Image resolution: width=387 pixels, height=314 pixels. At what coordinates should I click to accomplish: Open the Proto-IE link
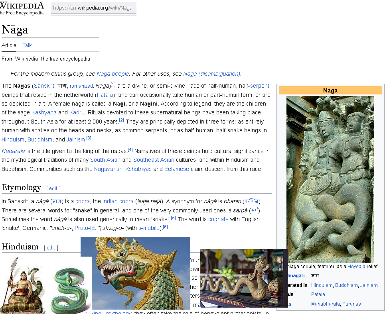[85, 228]
